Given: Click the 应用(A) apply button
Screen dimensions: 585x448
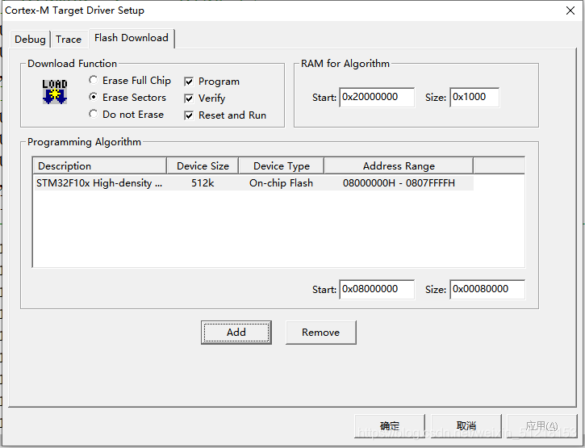Looking at the screenshot, I should tap(542, 425).
